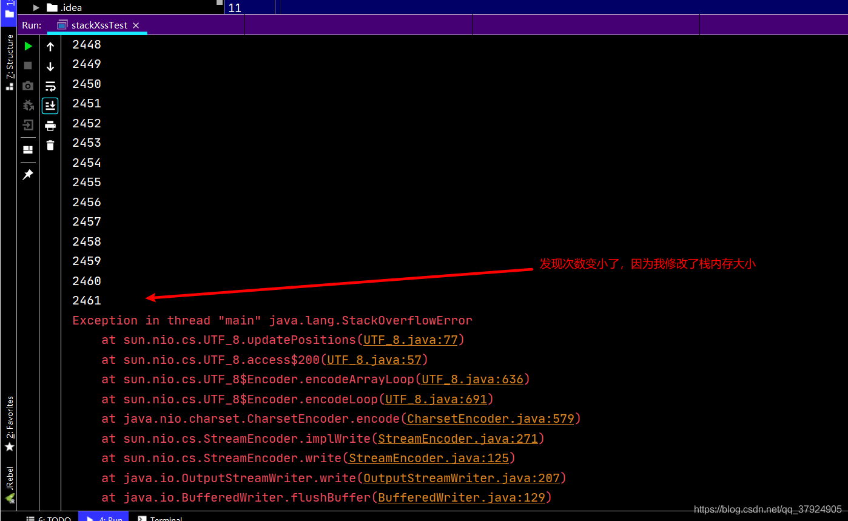848x521 pixels.
Task: Close the stackXssTest run tab
Action: pos(136,25)
